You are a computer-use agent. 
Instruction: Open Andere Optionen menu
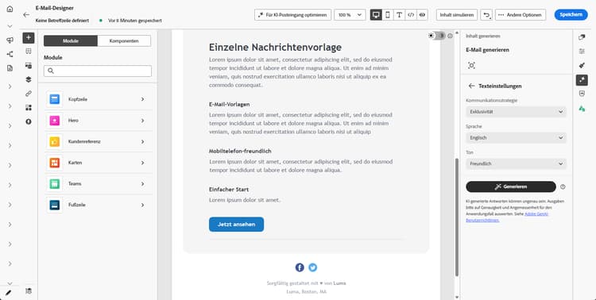point(521,15)
